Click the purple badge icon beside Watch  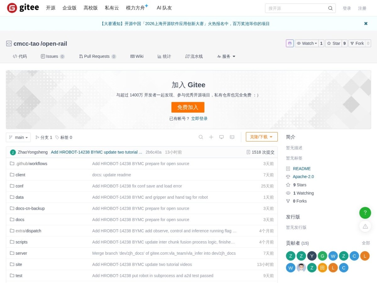point(290,43)
